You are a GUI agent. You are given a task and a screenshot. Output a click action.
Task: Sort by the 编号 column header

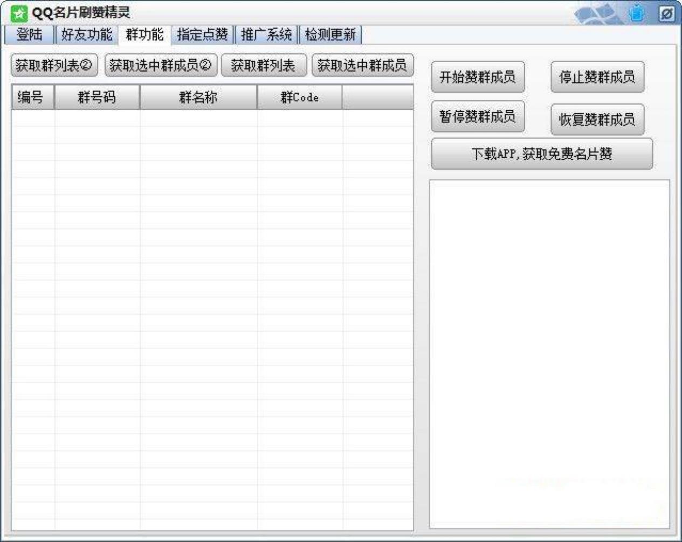(x=33, y=98)
